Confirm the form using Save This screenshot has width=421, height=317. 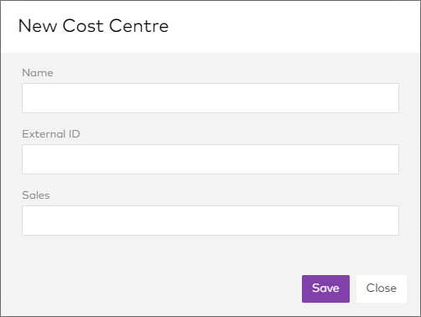click(x=325, y=288)
